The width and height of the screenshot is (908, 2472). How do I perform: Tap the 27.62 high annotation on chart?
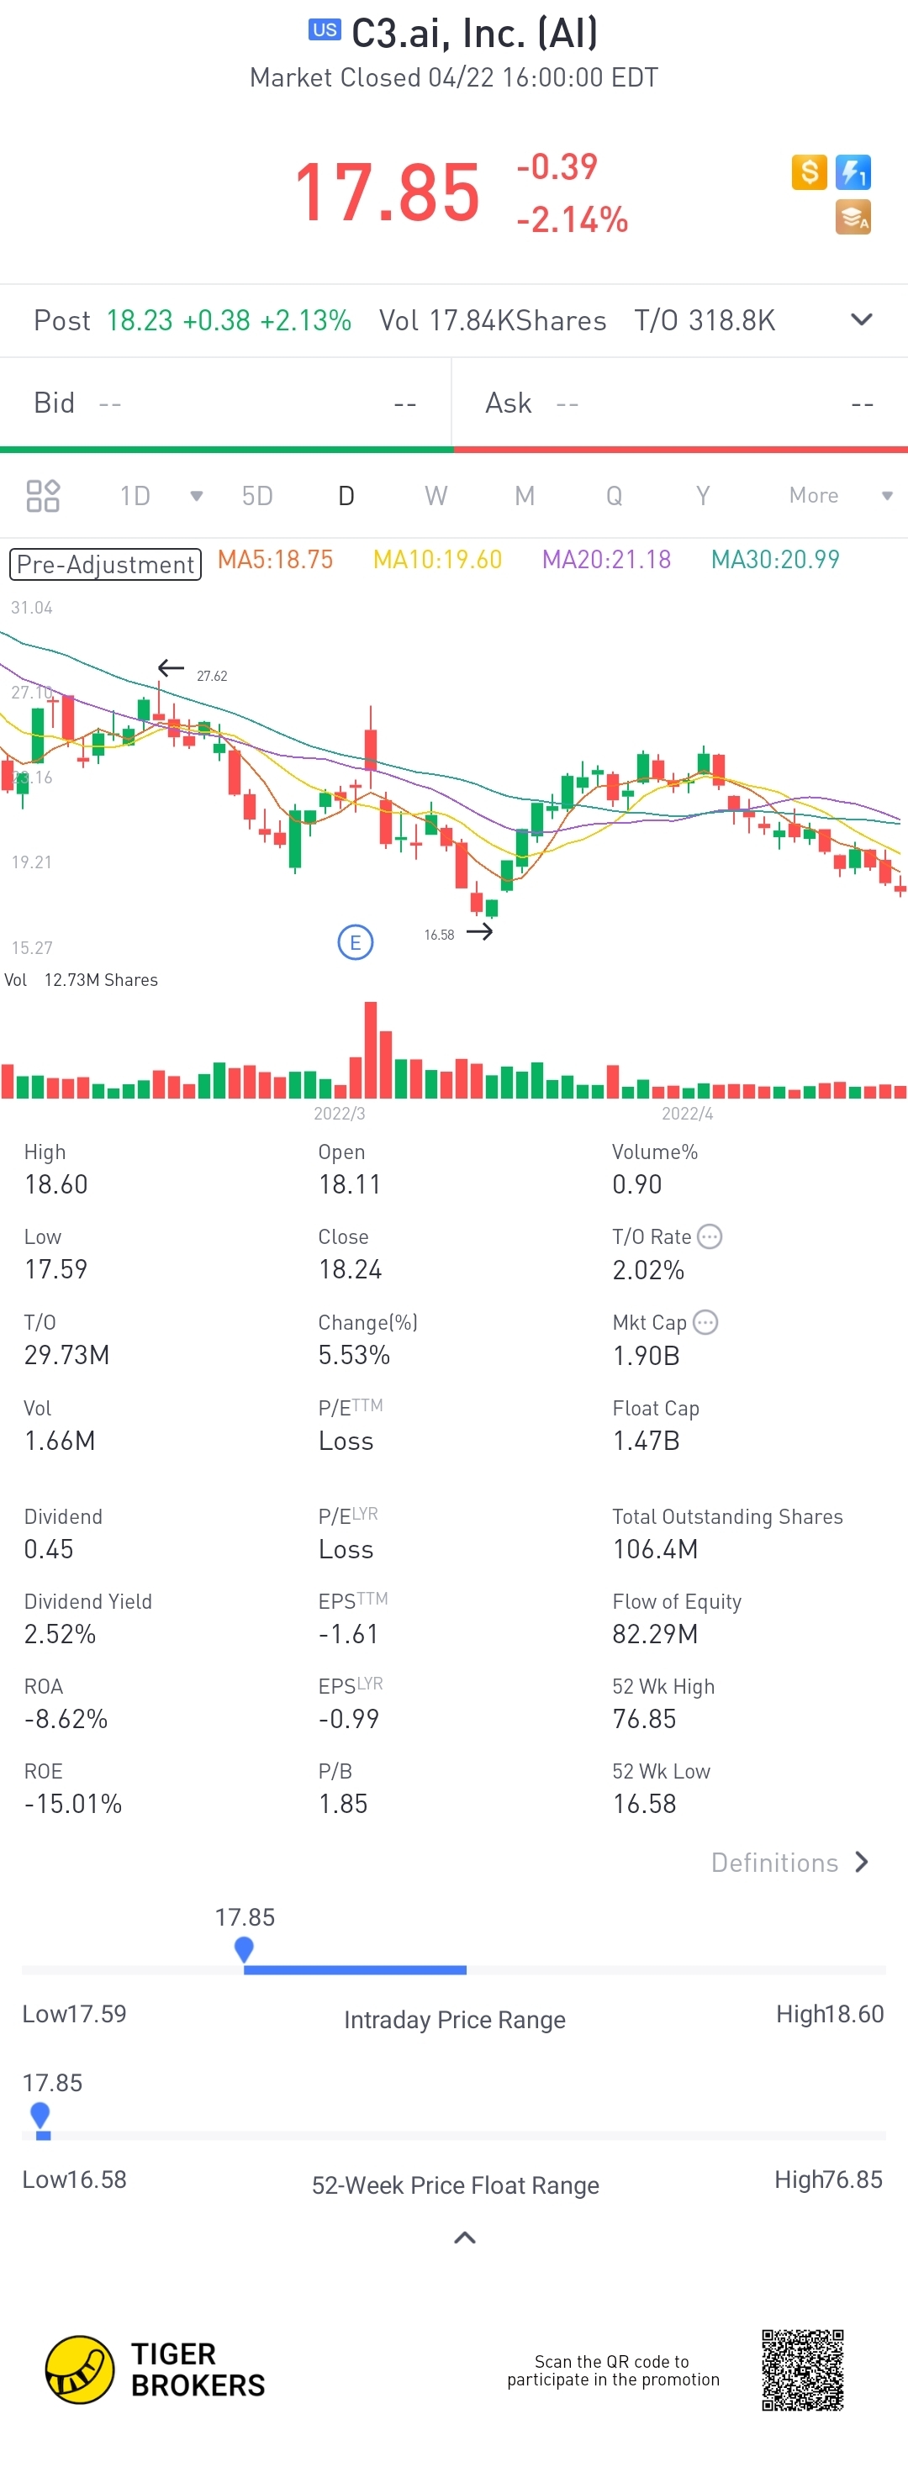[x=212, y=677]
